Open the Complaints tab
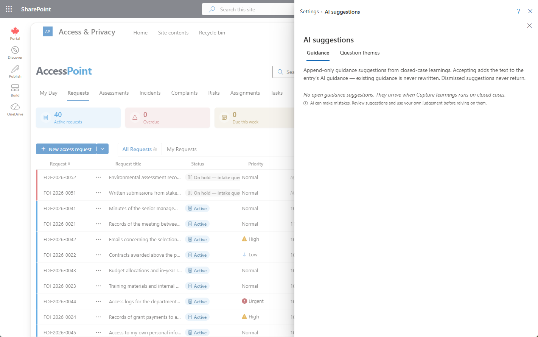 coord(184,93)
